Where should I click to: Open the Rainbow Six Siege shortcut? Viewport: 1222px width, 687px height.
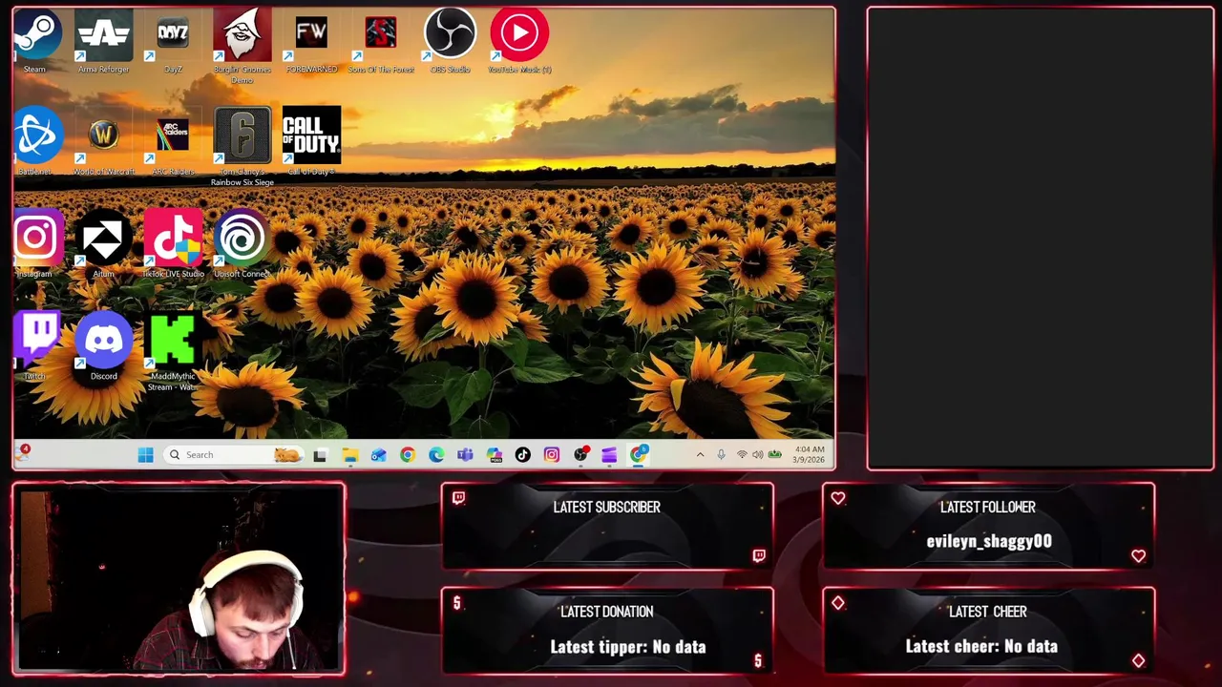pos(242,148)
